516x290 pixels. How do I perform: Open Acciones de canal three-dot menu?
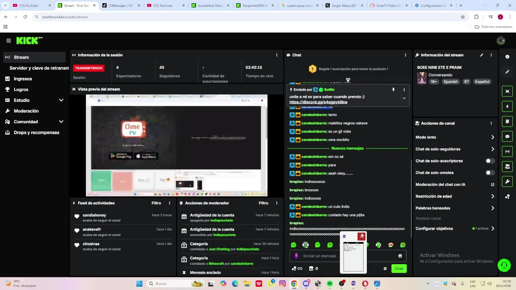(x=491, y=123)
